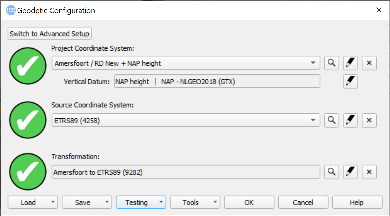
Task: Search for a Source Coordinate System
Action: pyautogui.click(x=331, y=120)
